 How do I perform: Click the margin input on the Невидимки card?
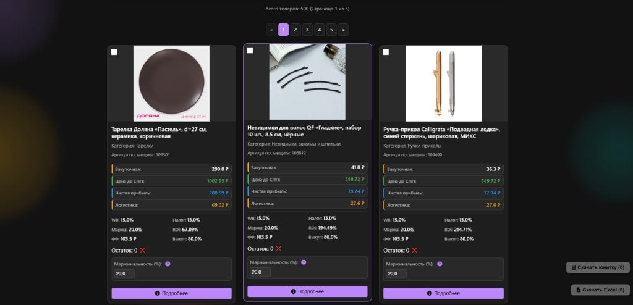click(x=260, y=272)
